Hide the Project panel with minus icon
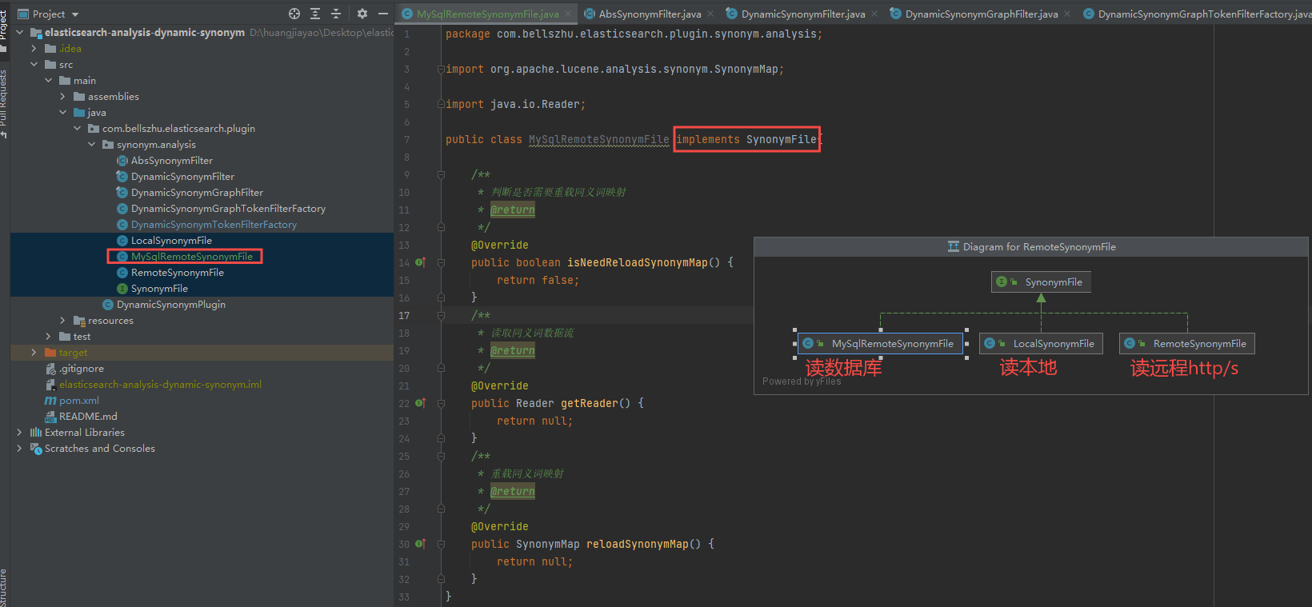This screenshot has height=607, width=1312. pyautogui.click(x=383, y=14)
